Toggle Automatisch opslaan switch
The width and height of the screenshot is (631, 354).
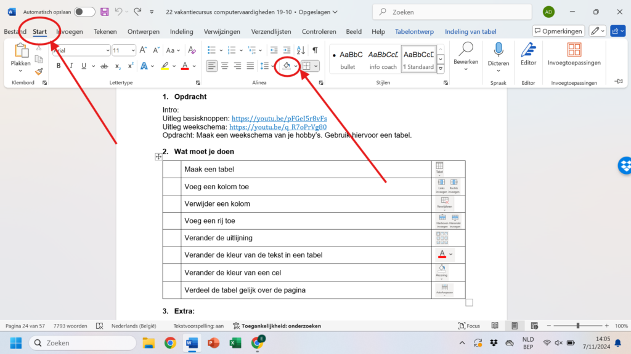click(x=84, y=12)
